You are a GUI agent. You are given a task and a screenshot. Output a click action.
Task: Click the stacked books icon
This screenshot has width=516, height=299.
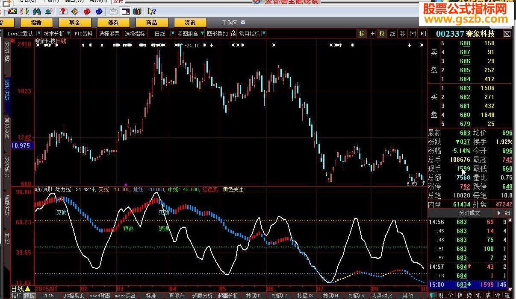(x=137, y=11)
